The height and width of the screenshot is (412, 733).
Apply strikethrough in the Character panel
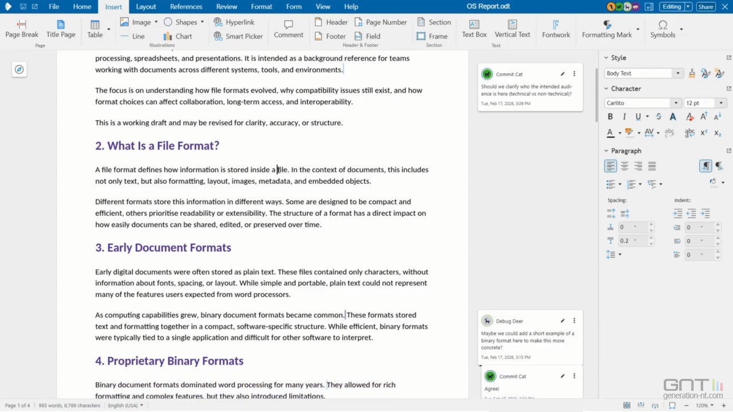(659, 117)
